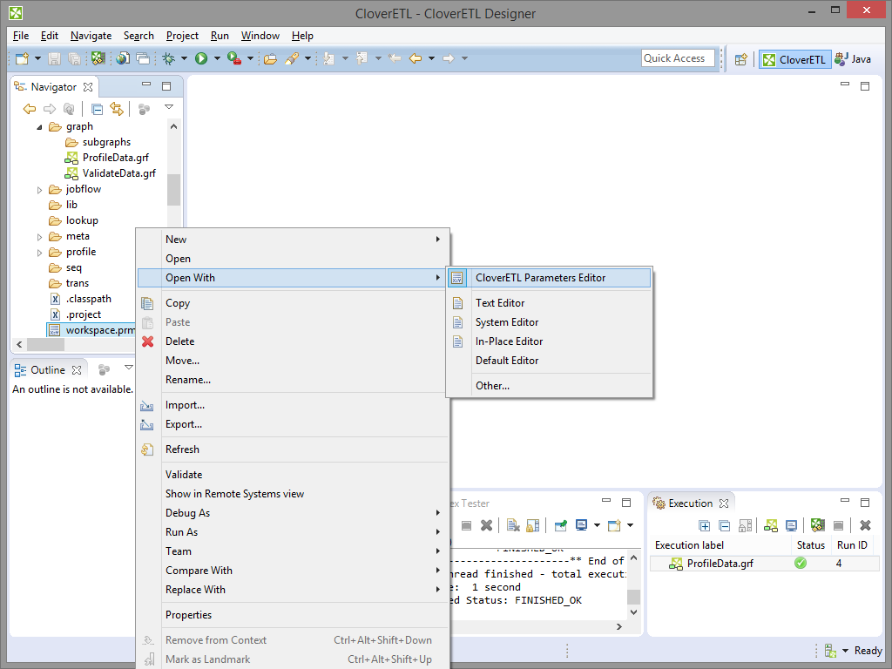Click the globe web browser toolbar icon
Viewport: 892px width, 669px height.
tap(123, 58)
